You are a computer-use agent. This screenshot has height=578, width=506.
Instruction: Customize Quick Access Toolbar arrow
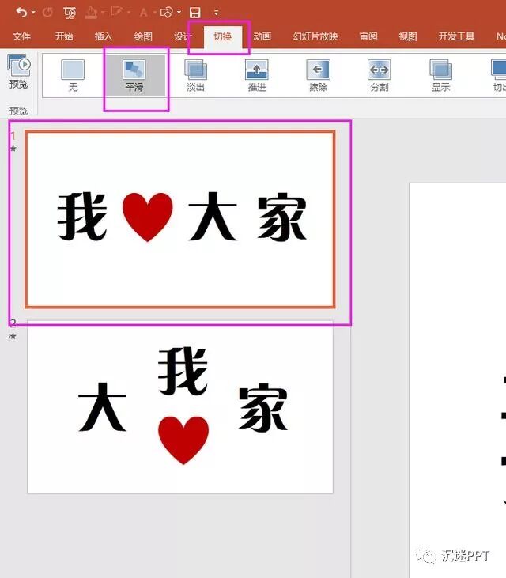point(217,13)
